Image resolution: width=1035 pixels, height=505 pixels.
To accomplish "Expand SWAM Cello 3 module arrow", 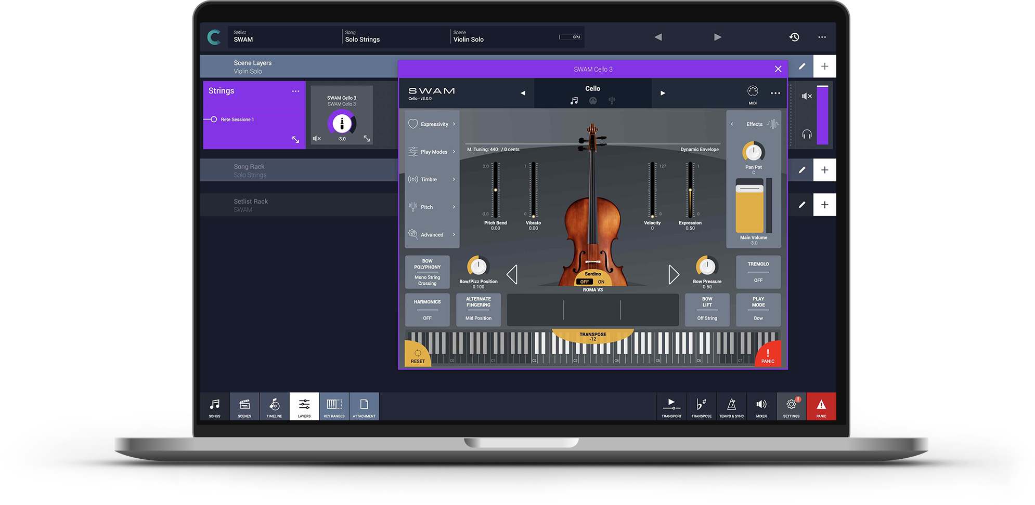I will pyautogui.click(x=367, y=139).
